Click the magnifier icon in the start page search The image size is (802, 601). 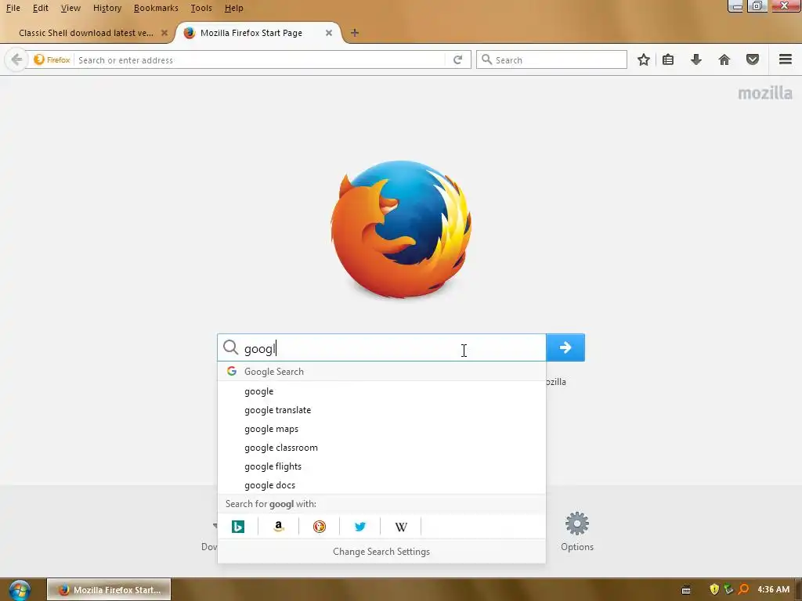[x=231, y=347]
